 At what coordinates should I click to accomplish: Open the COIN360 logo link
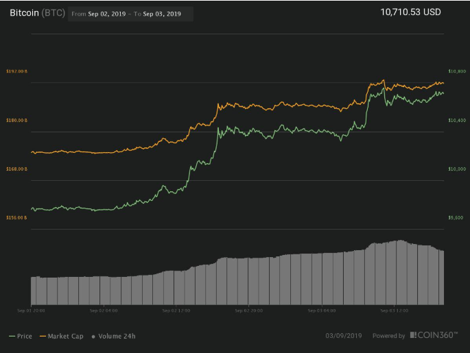pyautogui.click(x=434, y=335)
